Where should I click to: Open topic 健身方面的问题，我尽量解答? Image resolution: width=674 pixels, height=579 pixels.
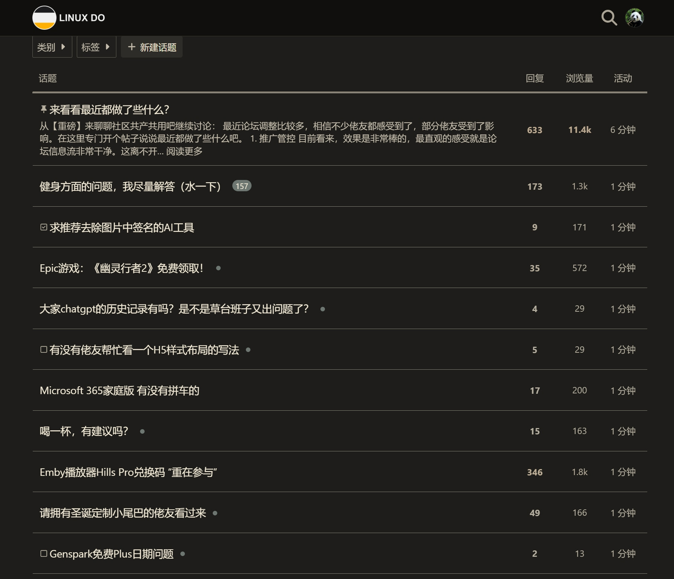coord(130,186)
